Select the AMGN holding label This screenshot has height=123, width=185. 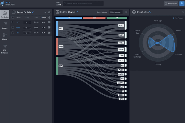coord(121,74)
